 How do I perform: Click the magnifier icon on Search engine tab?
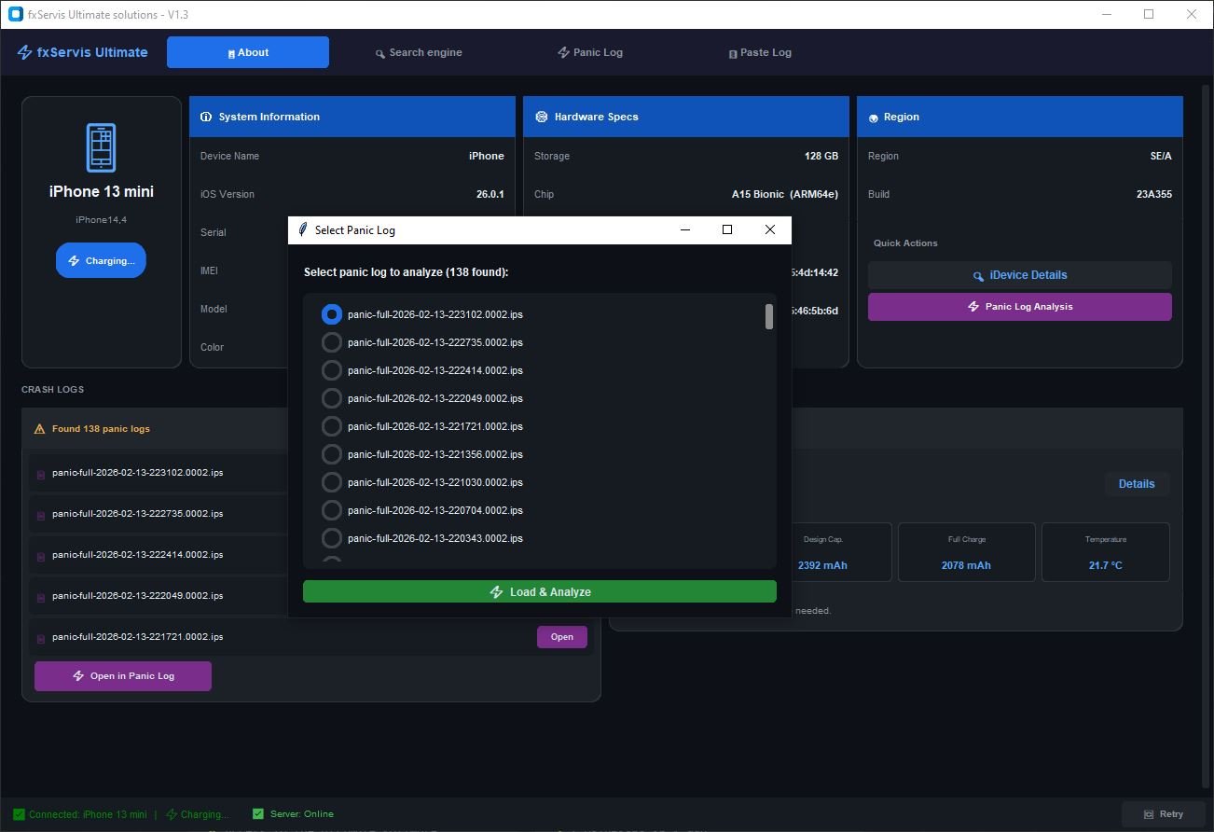click(380, 53)
